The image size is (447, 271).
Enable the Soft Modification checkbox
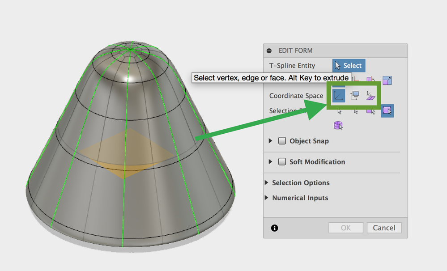click(x=282, y=161)
